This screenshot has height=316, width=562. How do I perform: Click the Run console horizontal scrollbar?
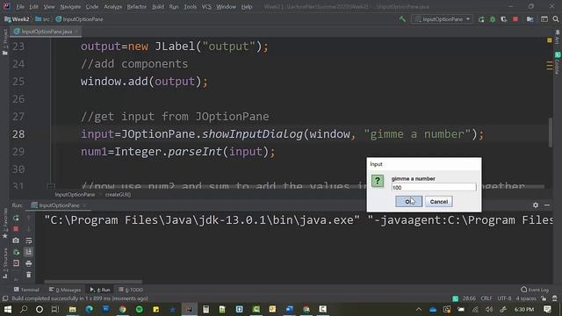[93, 282]
